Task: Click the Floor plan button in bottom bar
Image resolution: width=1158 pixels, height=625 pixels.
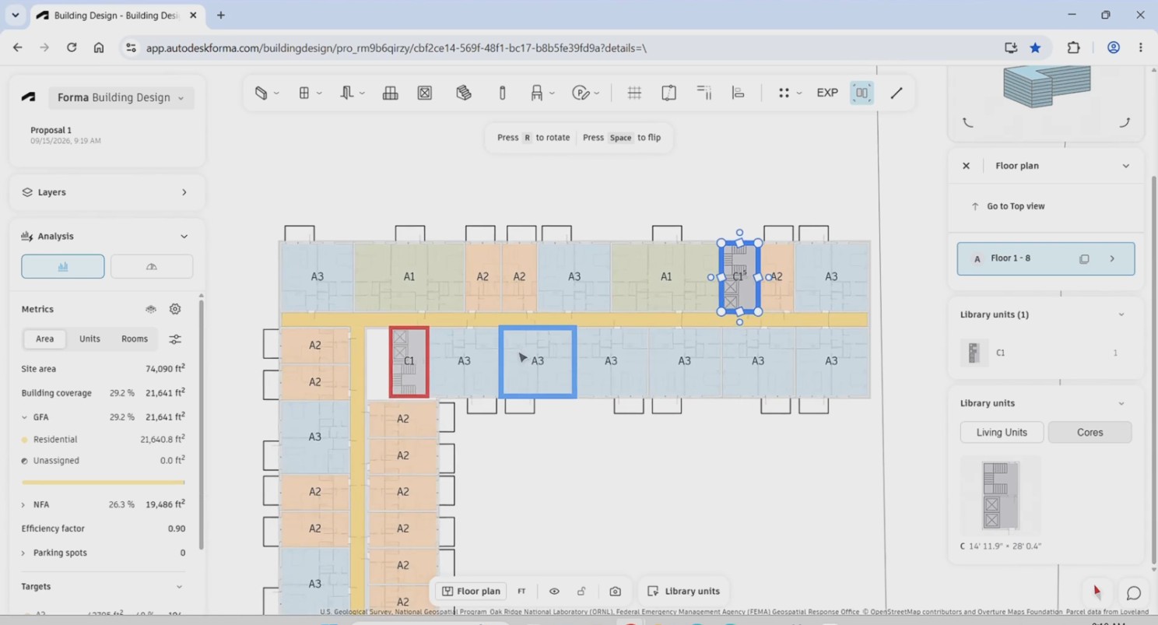Action: (x=471, y=592)
